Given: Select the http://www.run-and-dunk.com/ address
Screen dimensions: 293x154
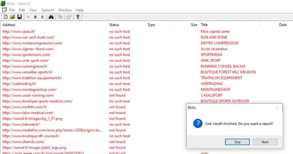Looking at the screenshot, I should pos(29,37).
